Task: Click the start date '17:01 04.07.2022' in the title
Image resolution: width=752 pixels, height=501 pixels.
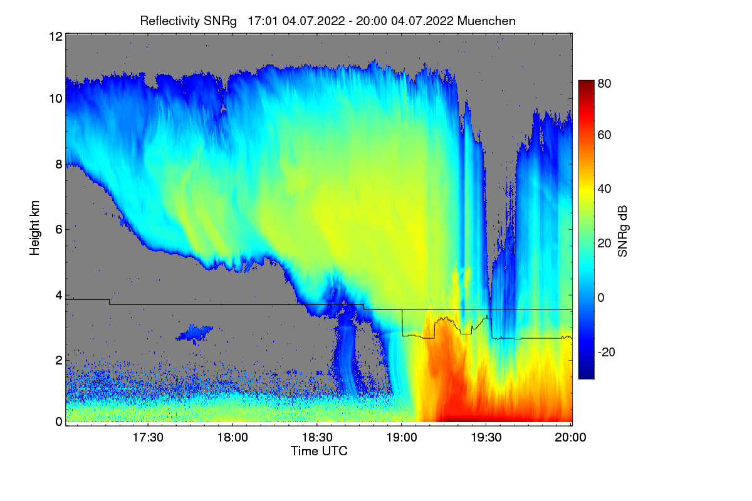Action: pos(296,21)
